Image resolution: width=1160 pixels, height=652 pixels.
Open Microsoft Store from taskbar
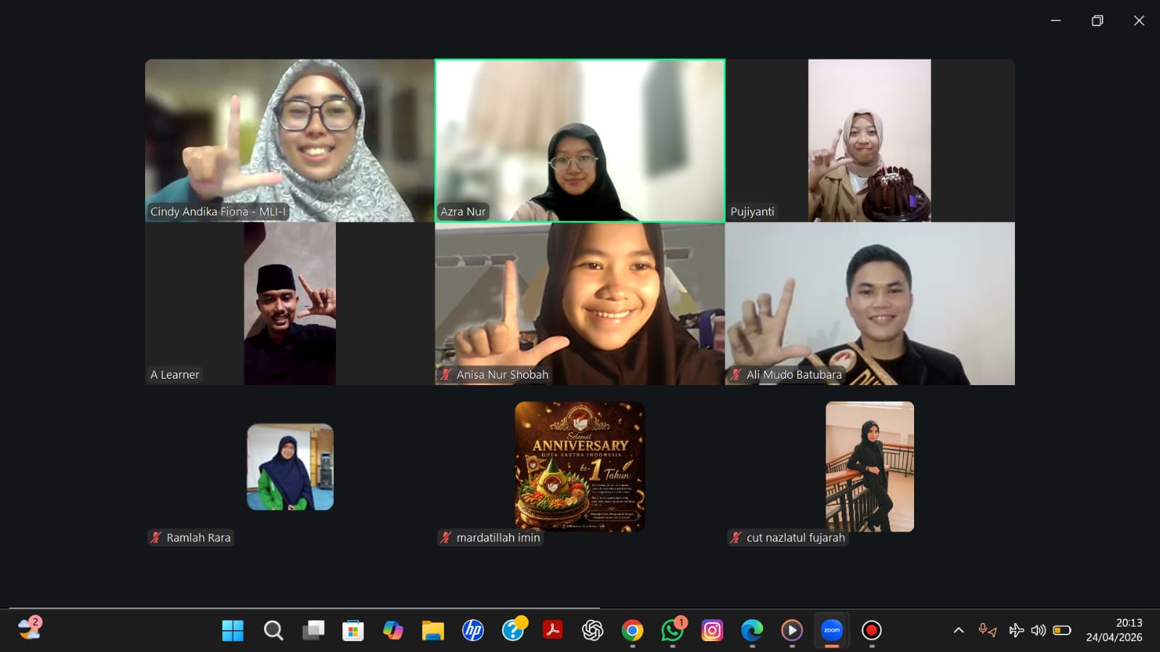click(x=353, y=630)
